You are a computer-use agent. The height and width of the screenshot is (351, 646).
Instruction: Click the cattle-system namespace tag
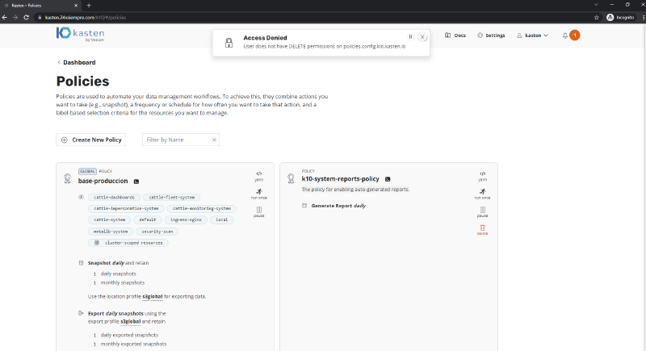(109, 219)
